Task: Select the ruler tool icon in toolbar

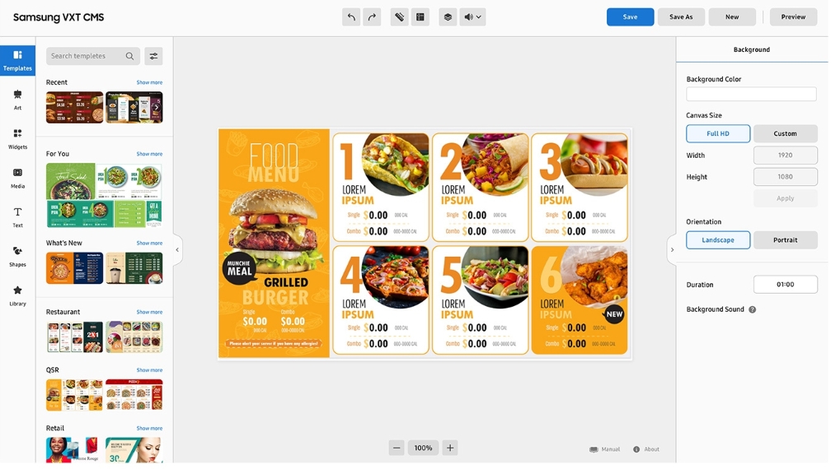Action: coord(400,17)
